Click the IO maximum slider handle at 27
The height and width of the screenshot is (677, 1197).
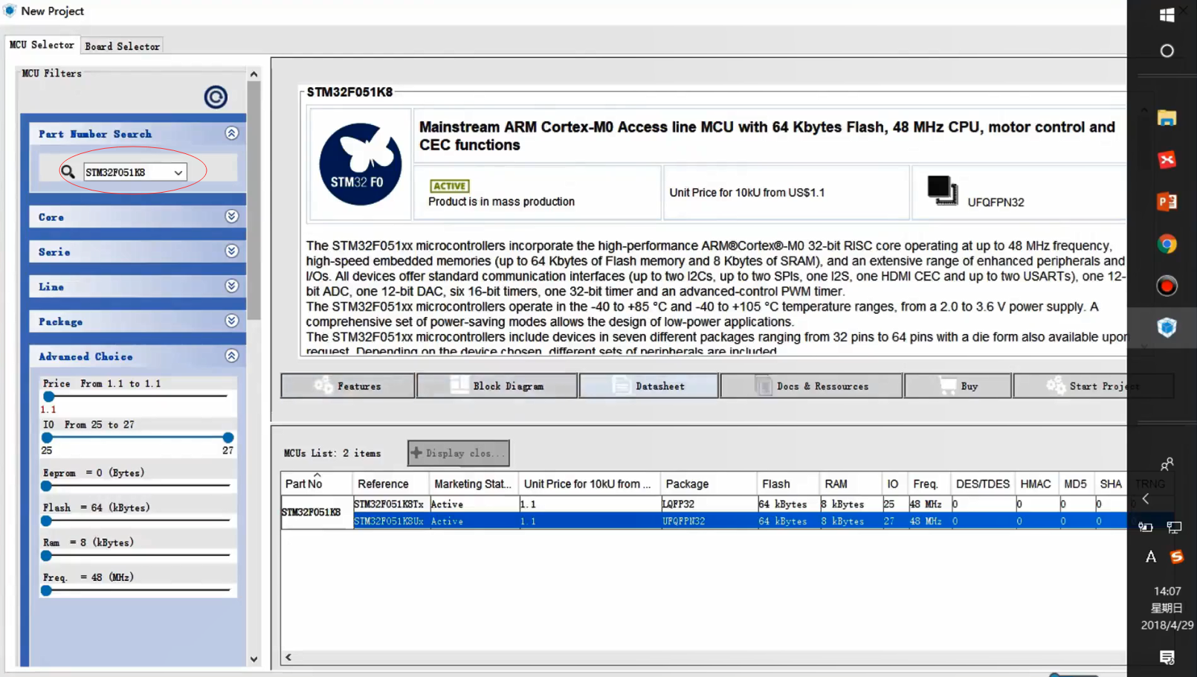tap(228, 437)
